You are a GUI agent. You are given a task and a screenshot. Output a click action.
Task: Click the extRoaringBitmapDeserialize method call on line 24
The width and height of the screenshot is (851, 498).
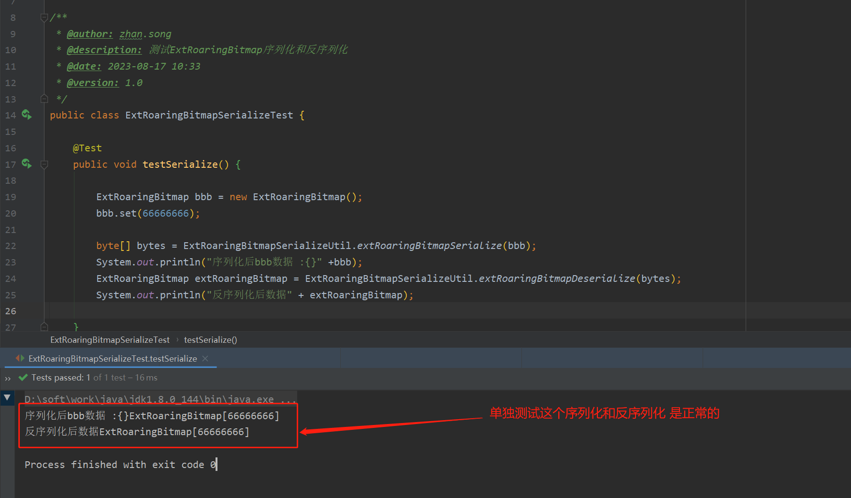coord(557,278)
